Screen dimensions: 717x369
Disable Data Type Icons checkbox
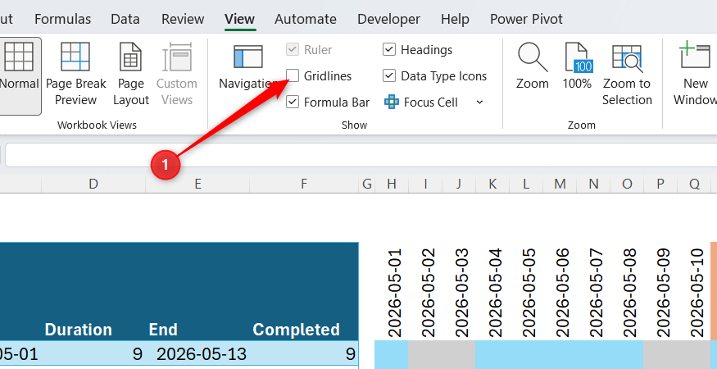389,75
